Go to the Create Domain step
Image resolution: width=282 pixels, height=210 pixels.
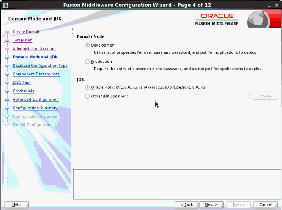tap(27, 32)
